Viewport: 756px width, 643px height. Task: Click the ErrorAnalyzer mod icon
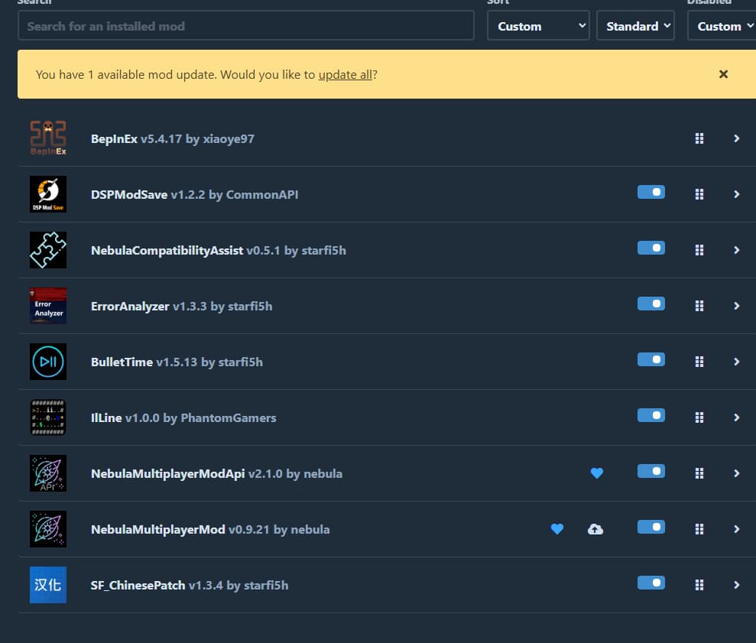48,306
